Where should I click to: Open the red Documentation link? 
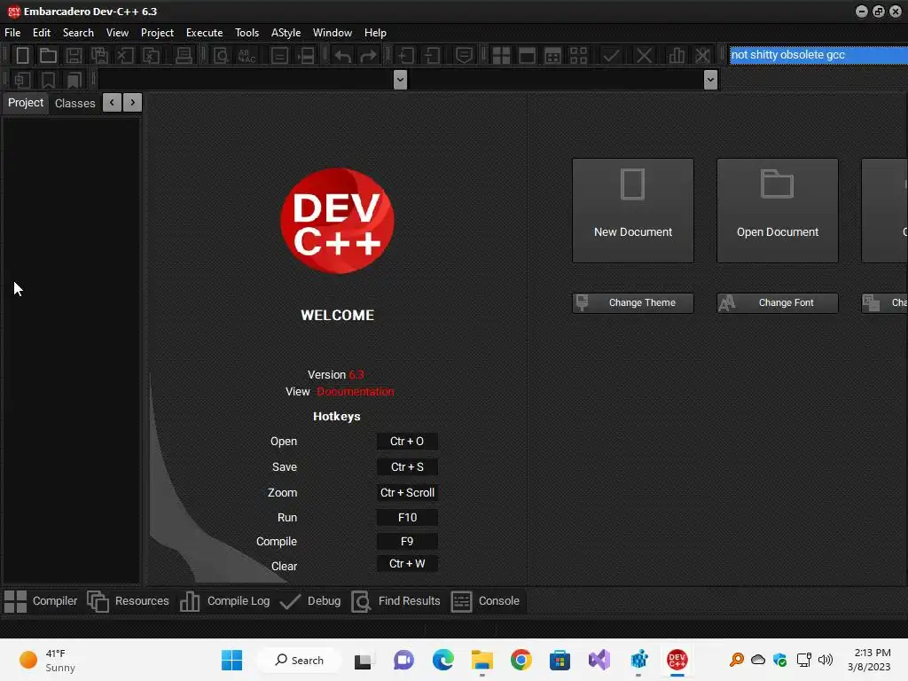click(356, 391)
